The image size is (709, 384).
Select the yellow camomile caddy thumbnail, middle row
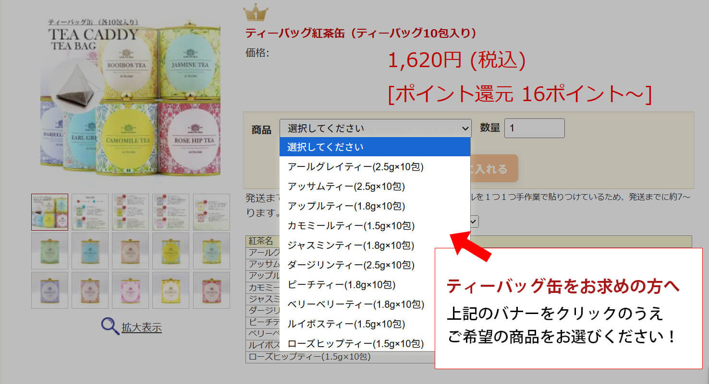coord(171,251)
